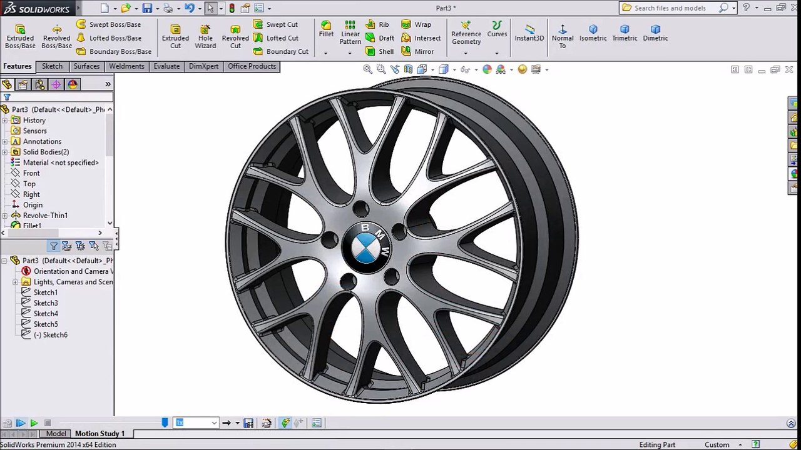Switch to the Office Products tab
Screen dimensions: 801x450
point(252,66)
